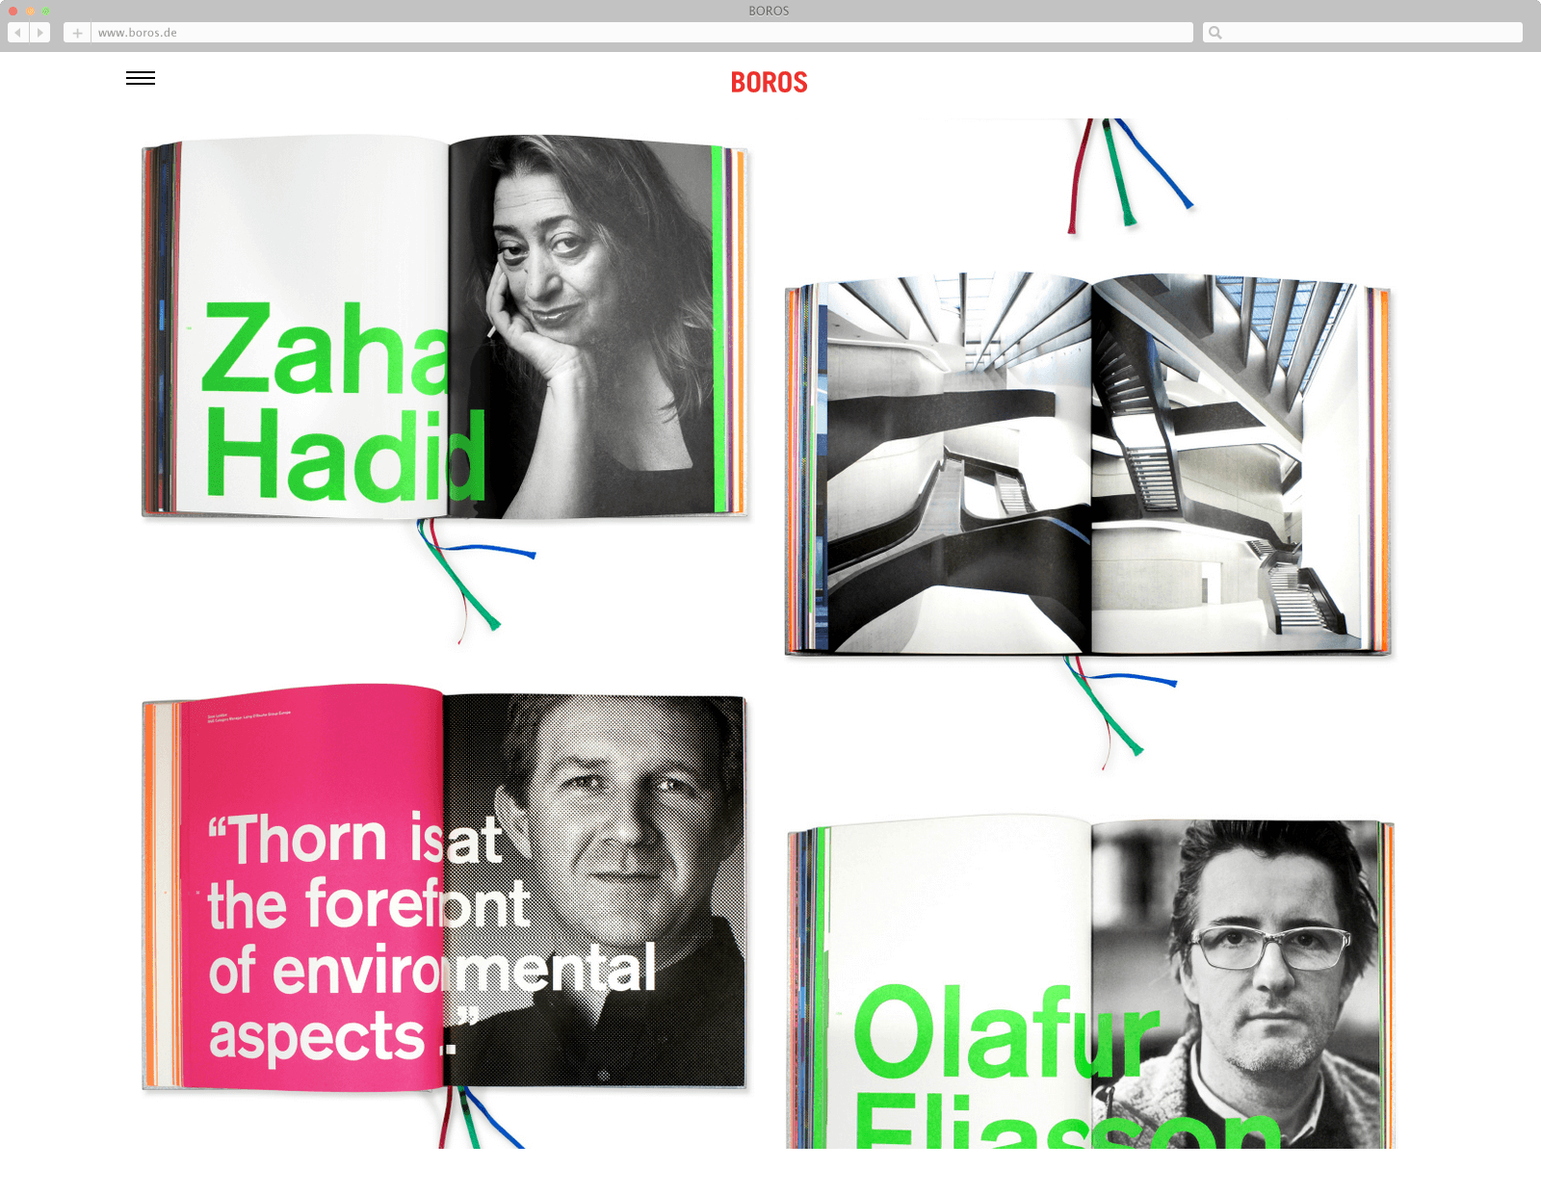Go forward with the browser forward arrow

click(x=40, y=33)
